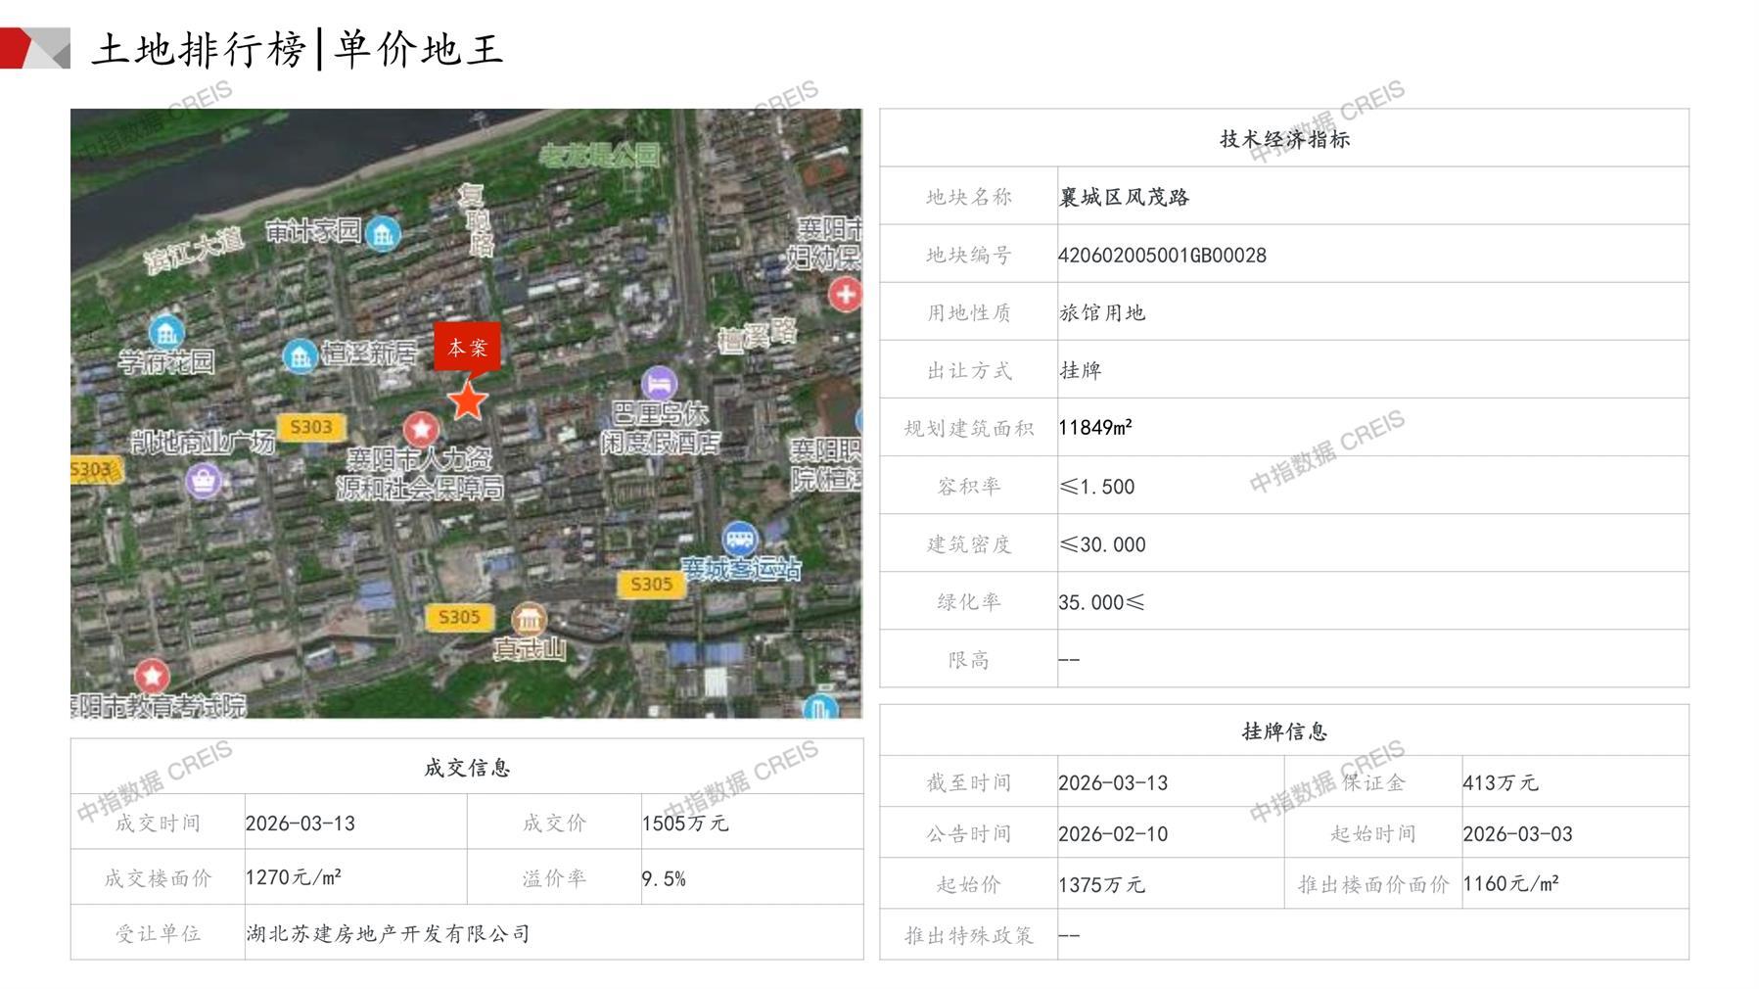Click the 成交价 cell showing 1505万元
The image size is (1759, 989).
[x=685, y=823]
